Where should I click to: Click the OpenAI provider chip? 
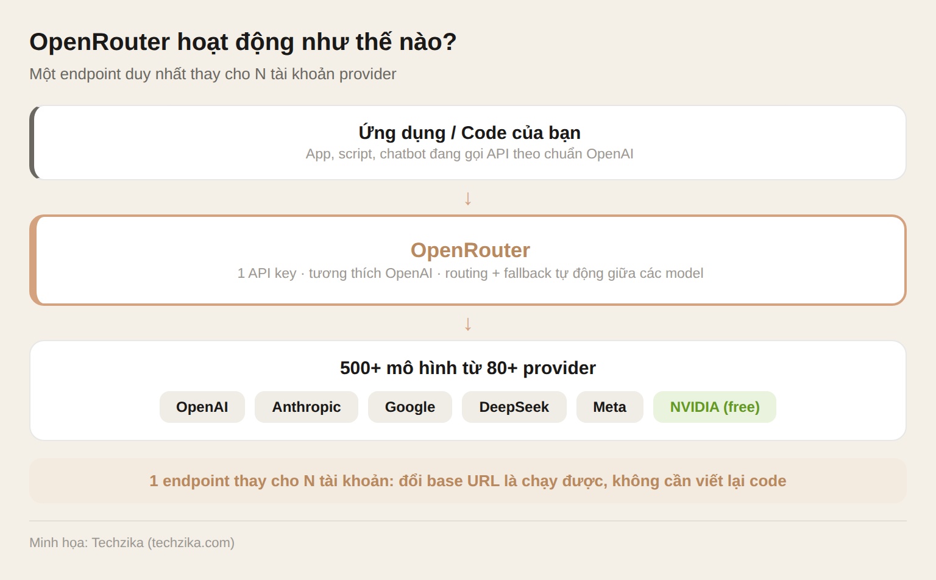pos(202,407)
